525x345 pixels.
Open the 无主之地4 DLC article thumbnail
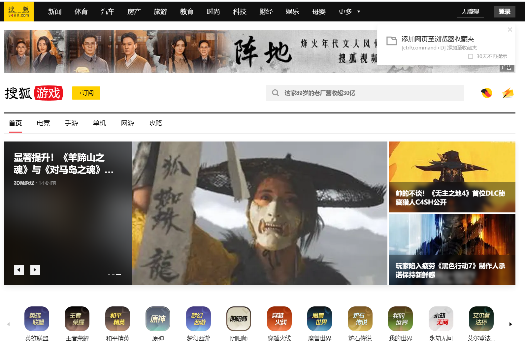tap(452, 177)
